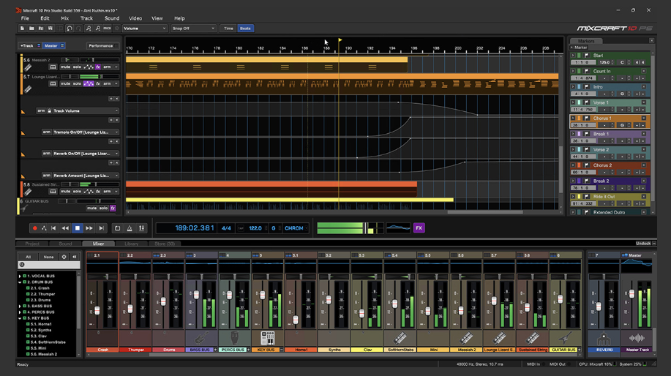Viewport: 671px width, 376px height.
Task: Select the Chorus 1 marker in the list
Action: click(x=602, y=118)
